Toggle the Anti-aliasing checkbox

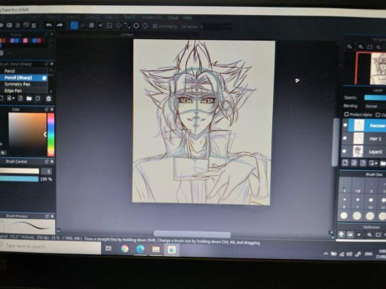click(155, 26)
